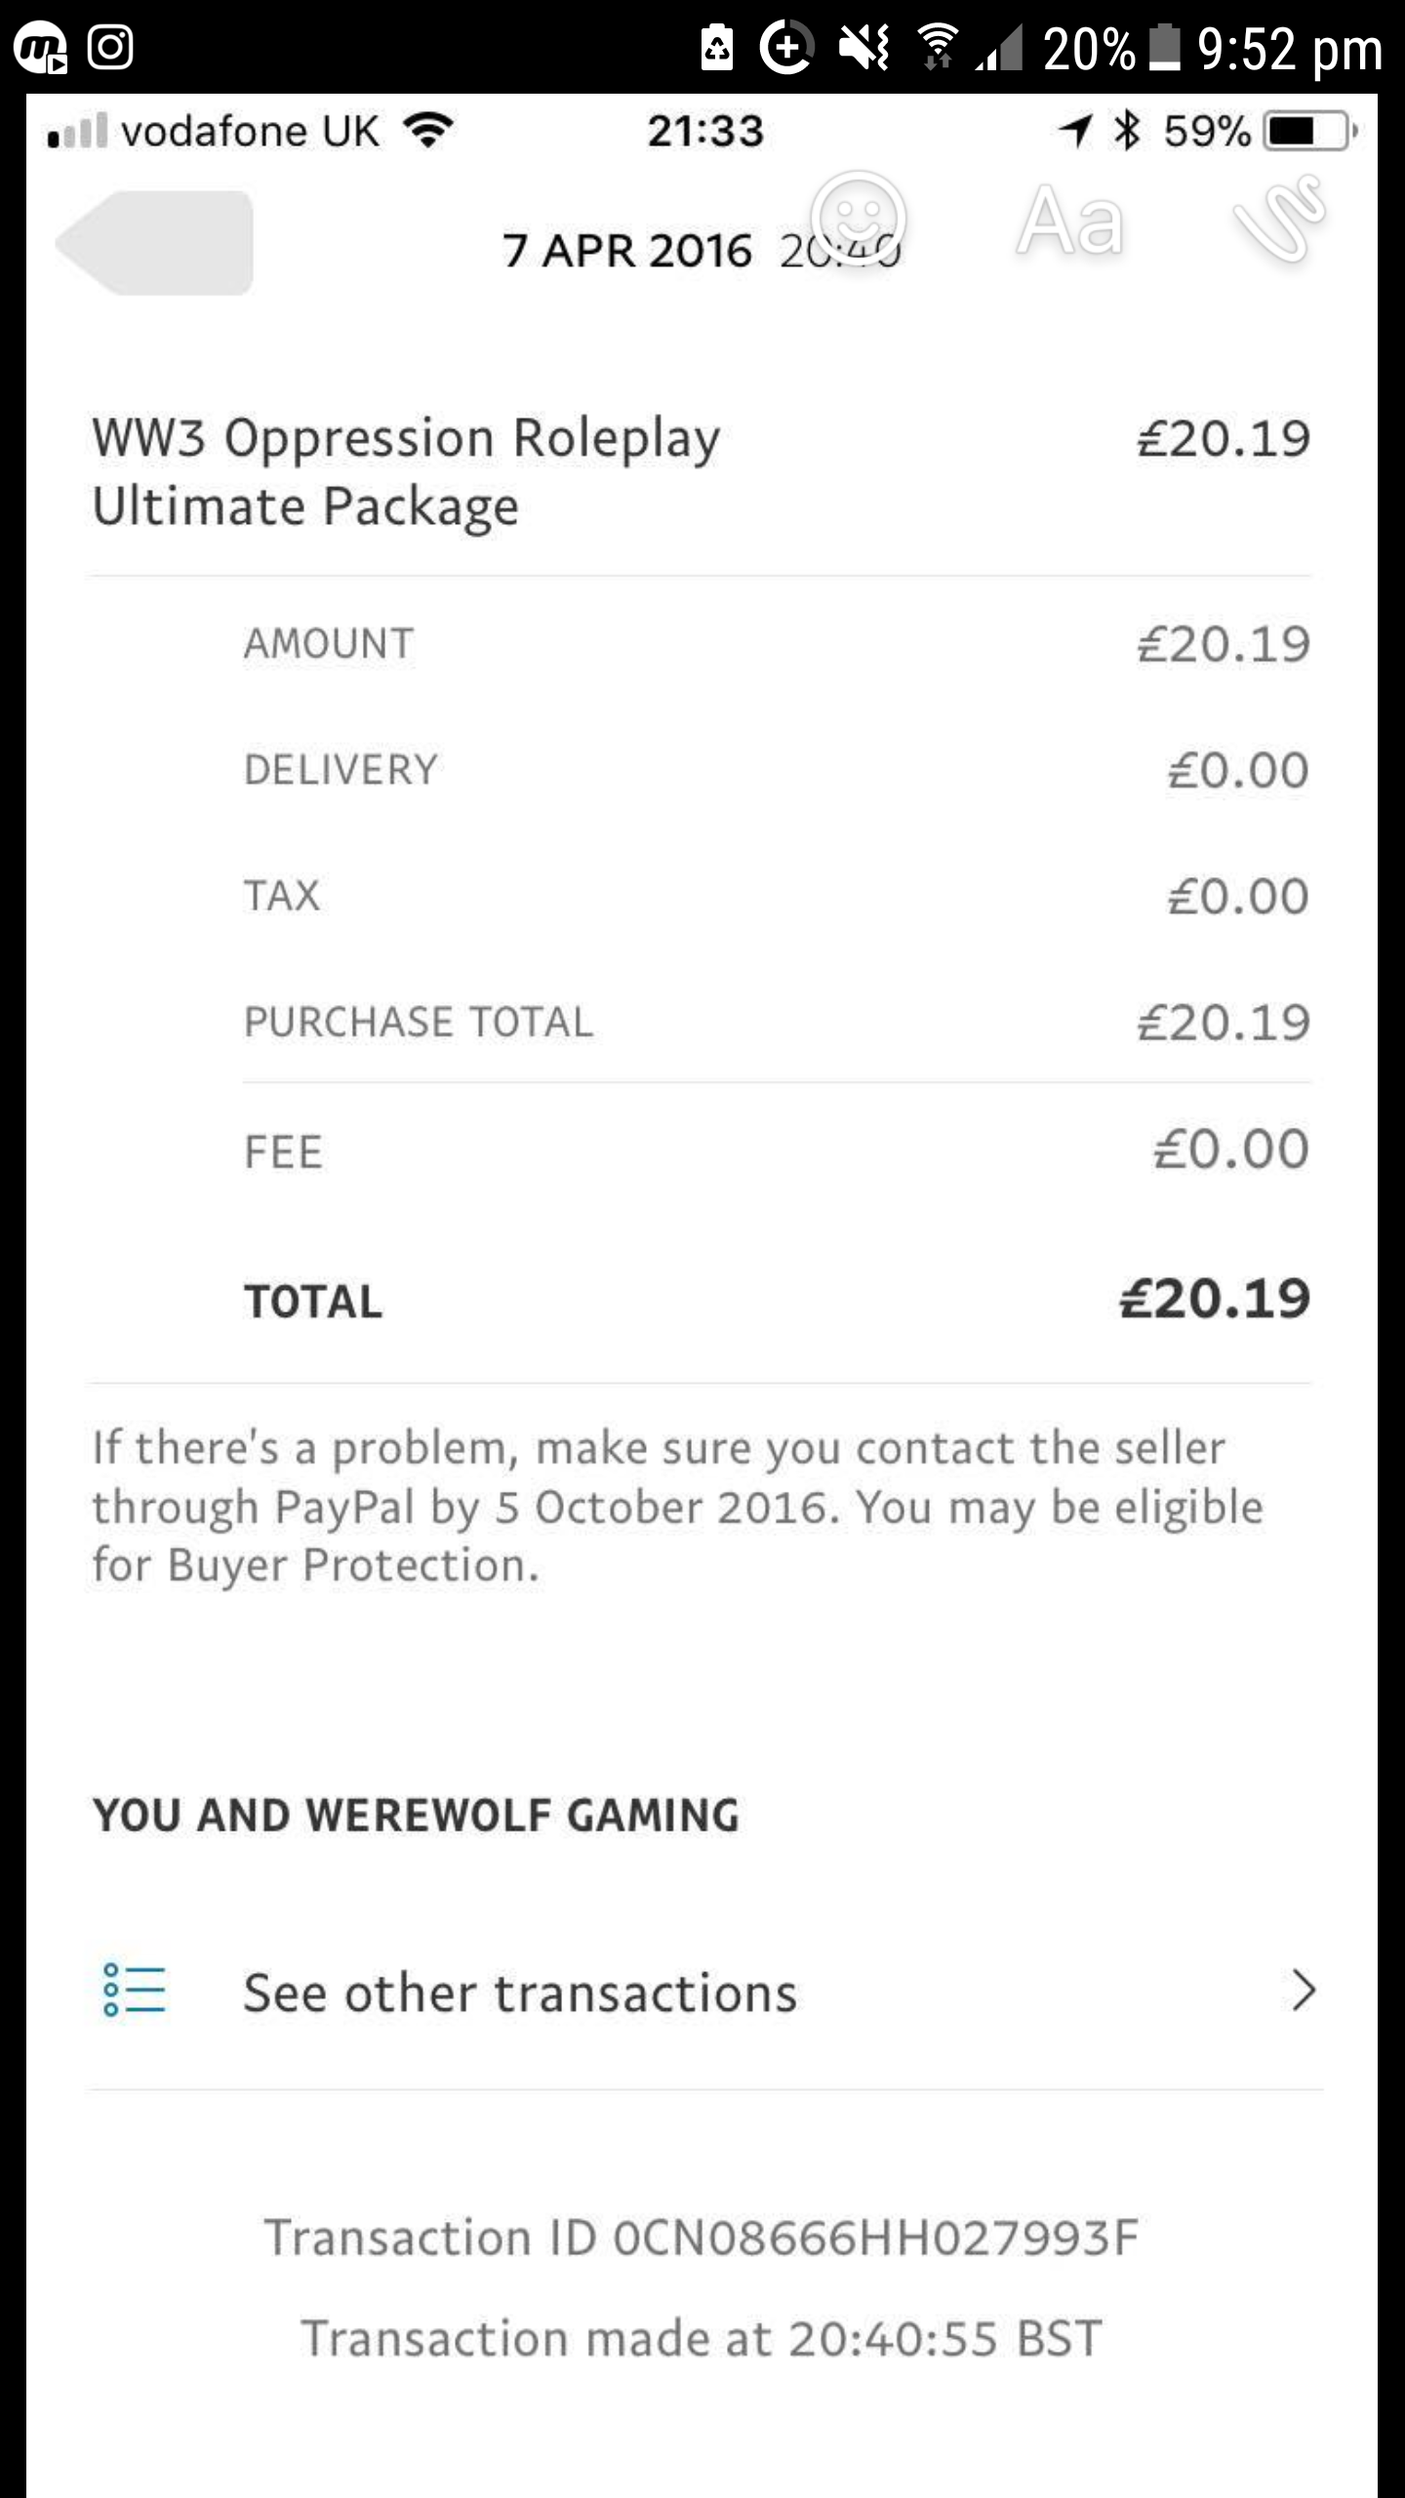
Task: Tap the grey back arrow button
Action: 154,243
